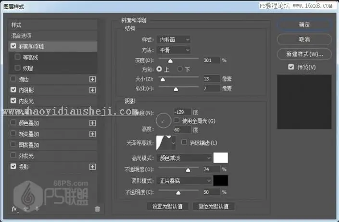Click the 高度 field showing 60
The height and width of the screenshot is (222, 339).
pyautogui.click(x=182, y=130)
